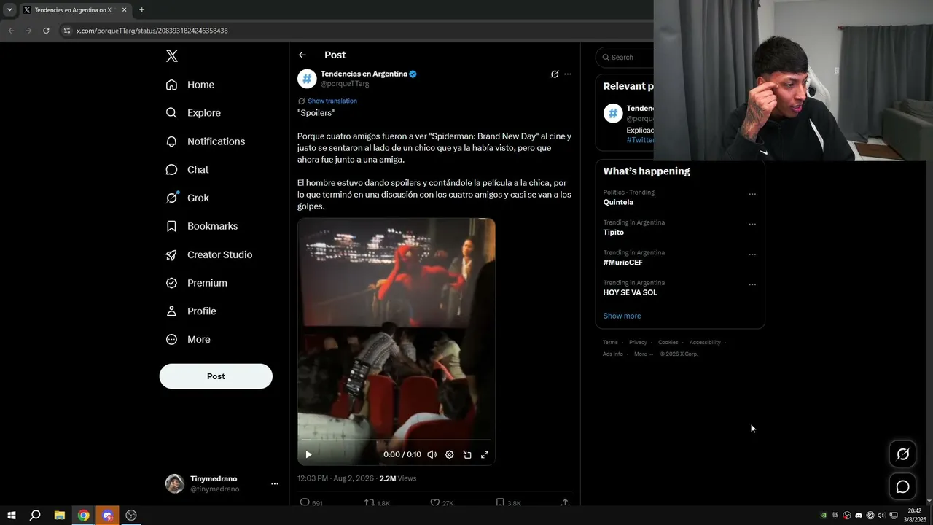Open the Terms footer link
933x525 pixels.
click(x=610, y=342)
